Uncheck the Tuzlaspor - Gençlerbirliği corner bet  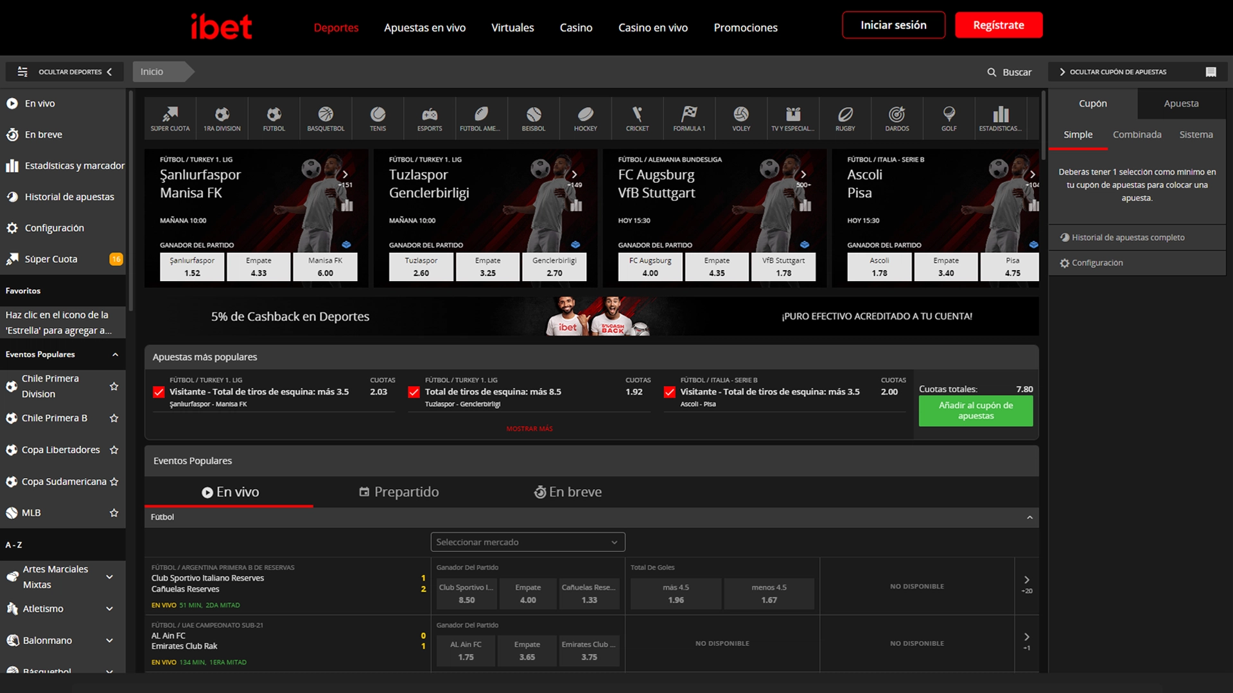(414, 392)
